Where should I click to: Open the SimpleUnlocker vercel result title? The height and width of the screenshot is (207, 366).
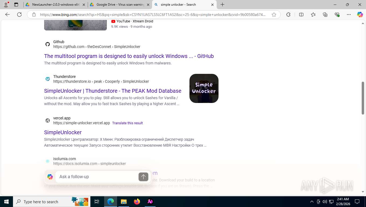tap(63, 132)
